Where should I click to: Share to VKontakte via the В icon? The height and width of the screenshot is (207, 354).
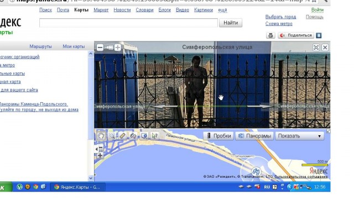(319, 35)
